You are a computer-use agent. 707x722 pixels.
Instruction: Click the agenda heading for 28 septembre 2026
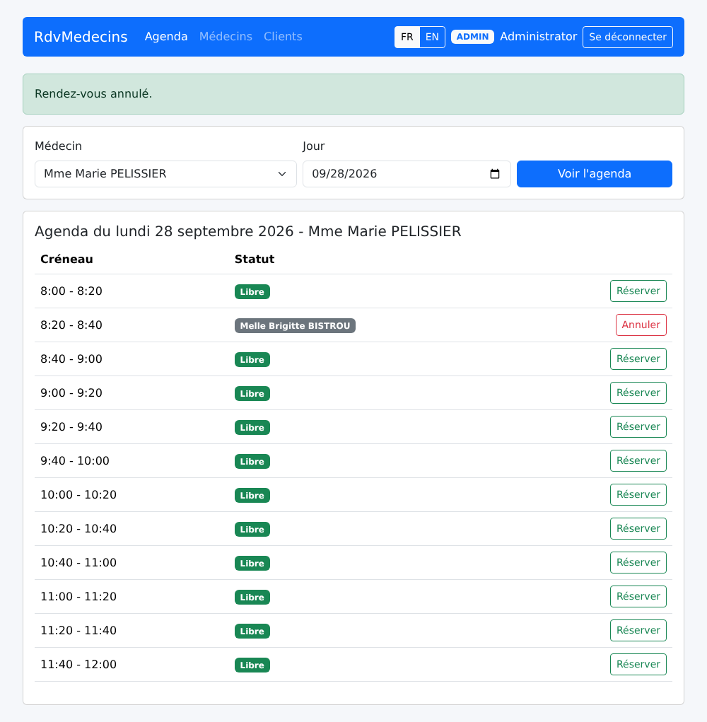click(x=248, y=231)
